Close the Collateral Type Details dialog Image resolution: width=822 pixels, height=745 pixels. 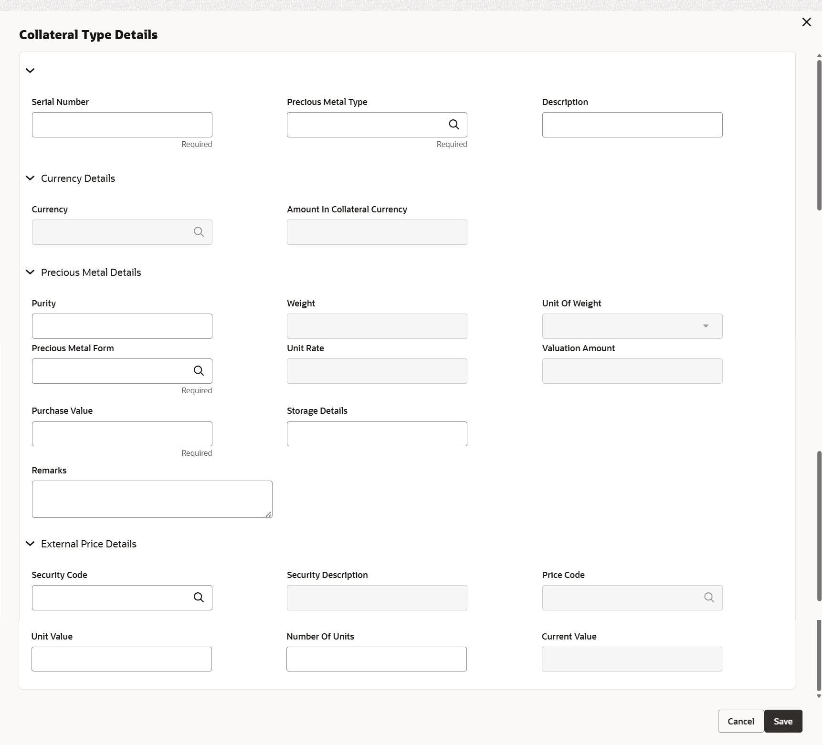click(x=806, y=22)
